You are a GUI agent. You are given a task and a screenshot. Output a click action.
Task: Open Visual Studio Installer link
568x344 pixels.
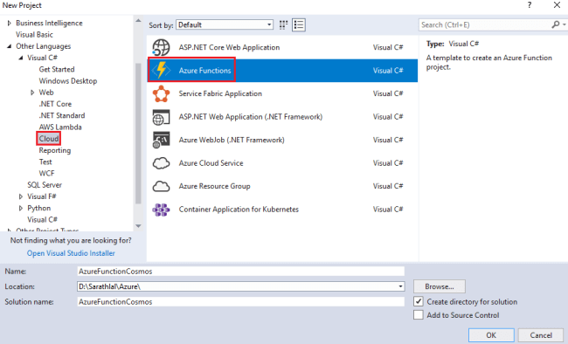[71, 253]
